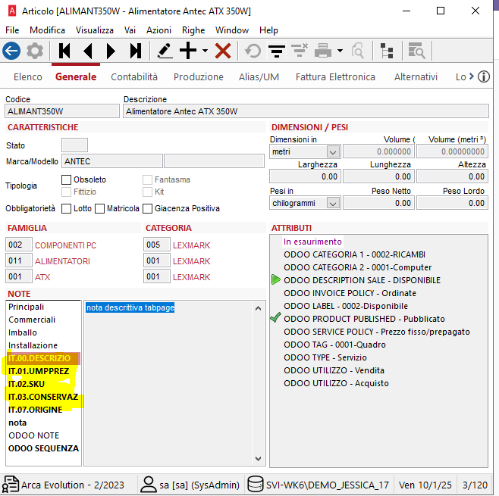
Task: Click the blue back arrow icon
Action: click(11, 51)
